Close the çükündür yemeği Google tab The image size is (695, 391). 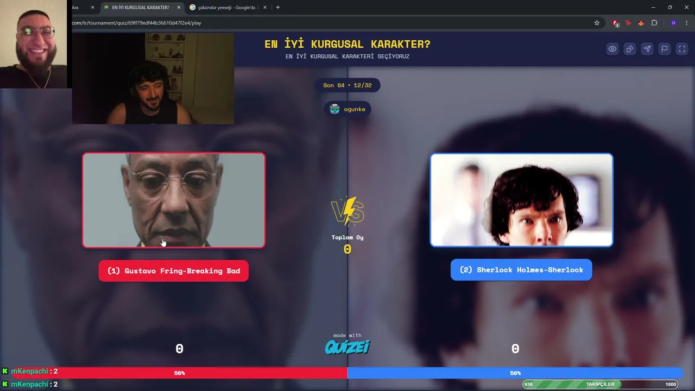pyautogui.click(x=265, y=8)
